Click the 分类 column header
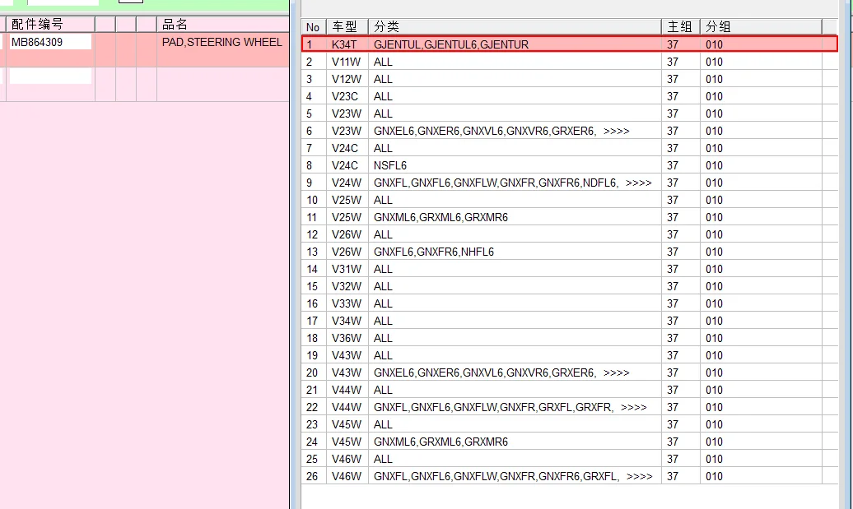 (515, 26)
